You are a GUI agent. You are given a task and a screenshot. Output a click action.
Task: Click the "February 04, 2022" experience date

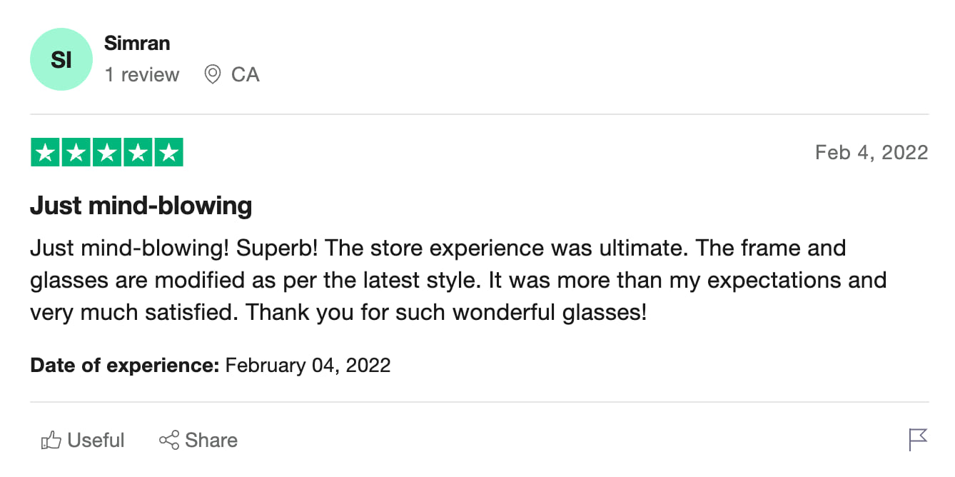point(308,366)
